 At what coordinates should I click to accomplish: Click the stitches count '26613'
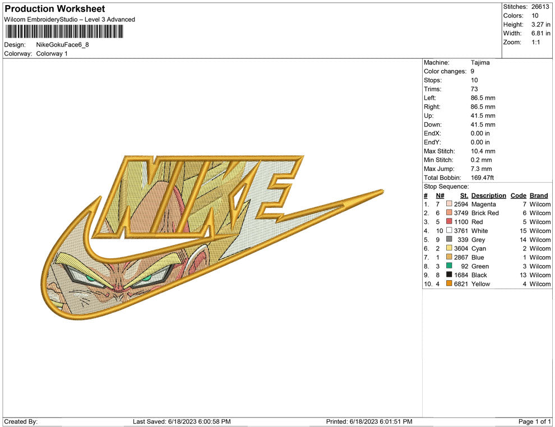point(540,7)
